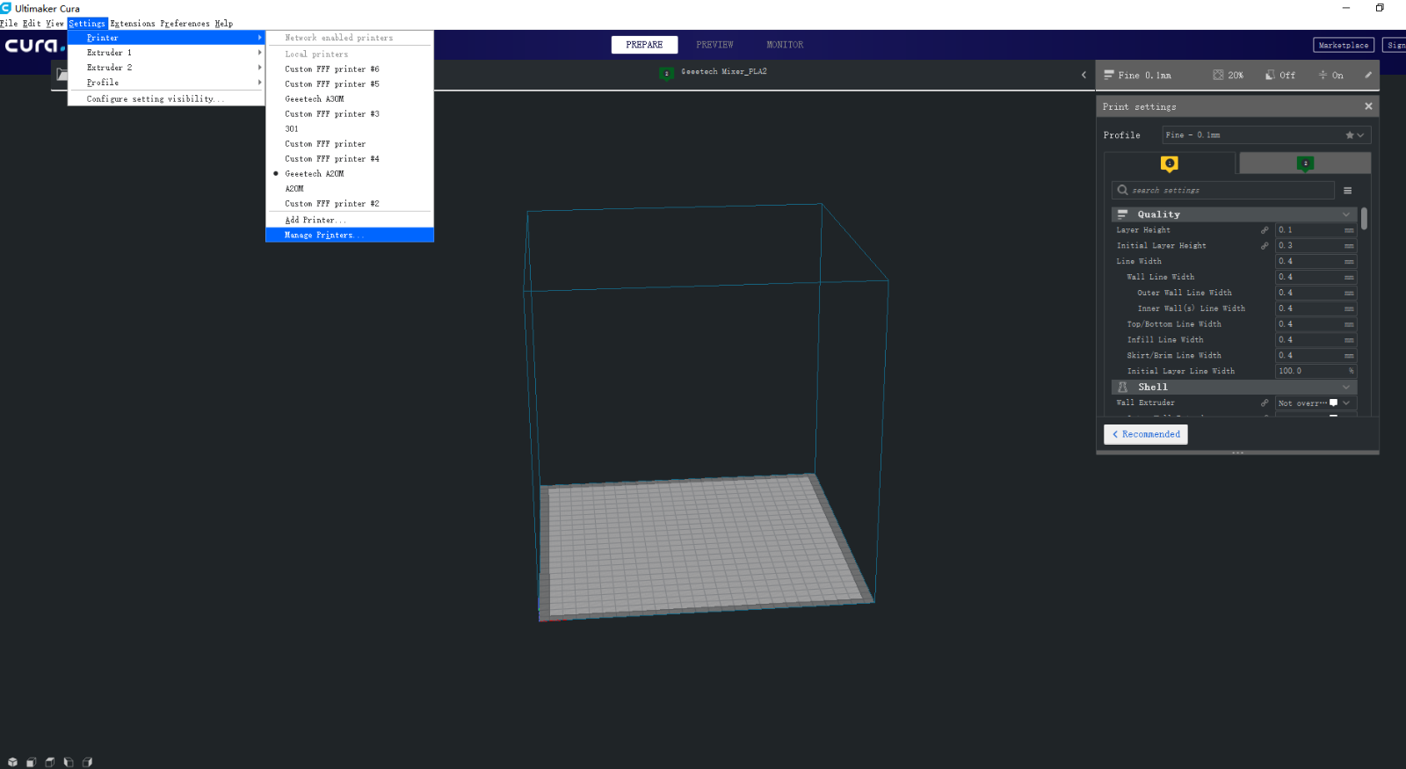This screenshot has width=1406, height=769.
Task: Close the Print settings panel
Action: click(x=1367, y=106)
